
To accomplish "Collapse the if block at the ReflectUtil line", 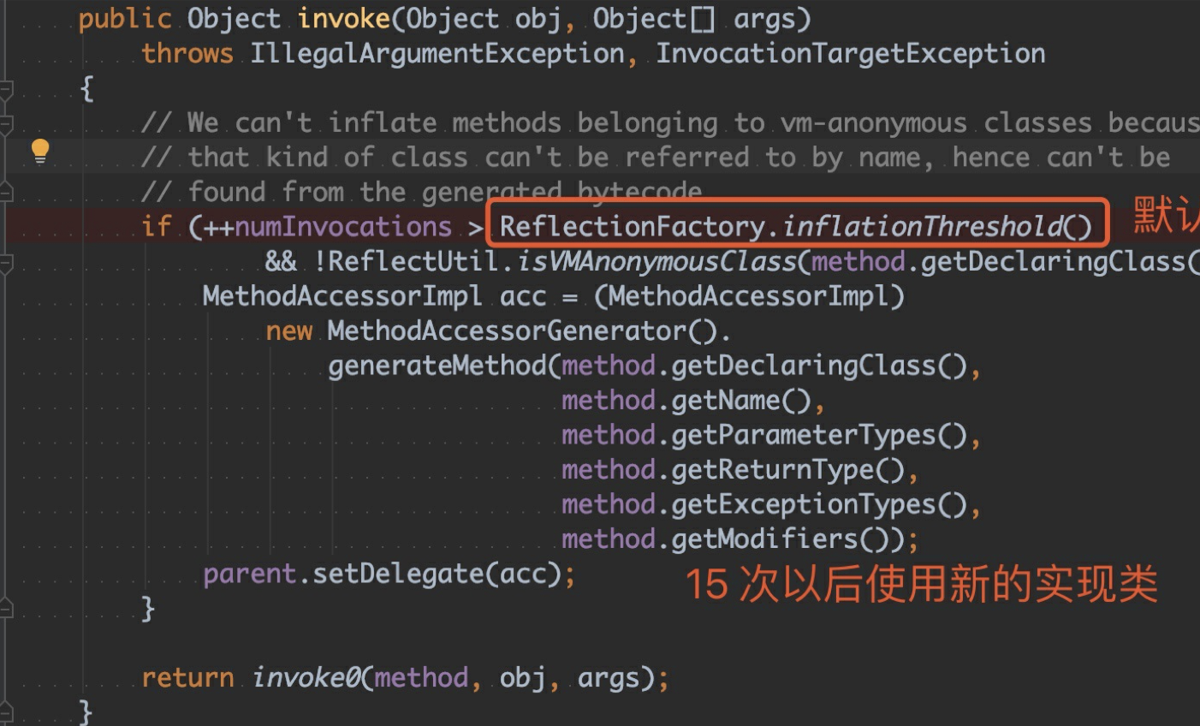I will tap(6, 261).
